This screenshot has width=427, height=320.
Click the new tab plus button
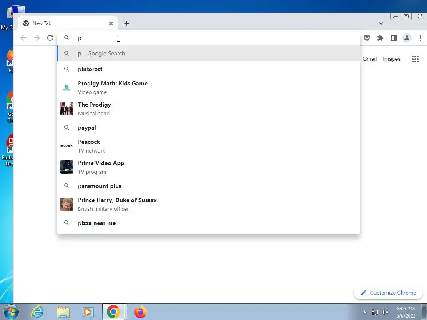pos(127,23)
